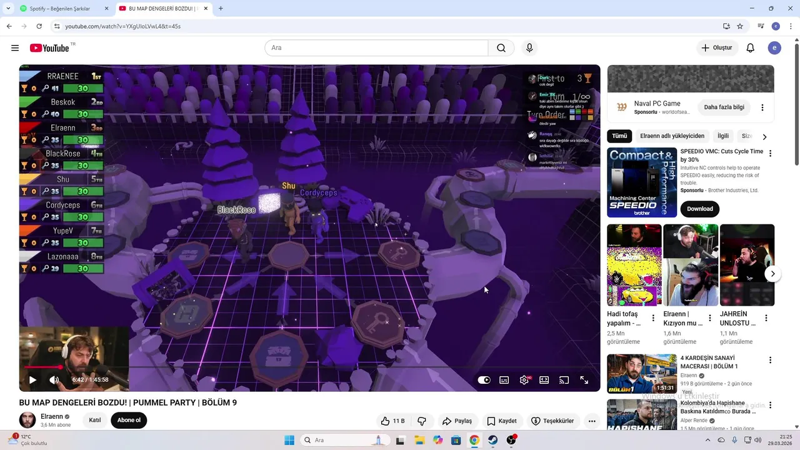
Task: Open the Chrome three-dot menu
Action: click(791, 26)
